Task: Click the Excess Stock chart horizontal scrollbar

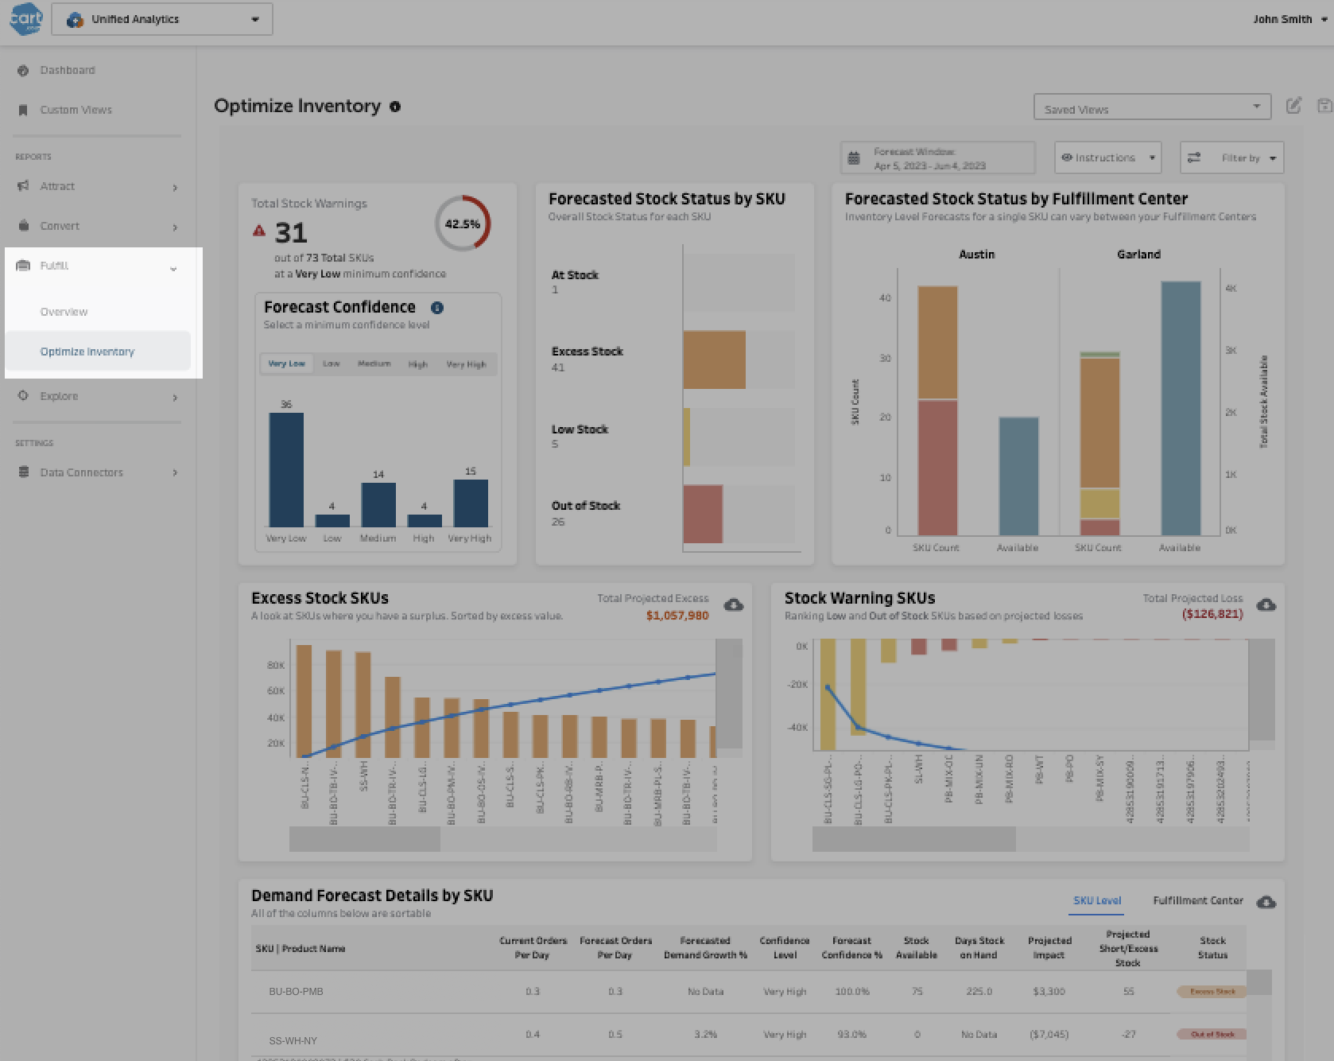Action: 365,839
